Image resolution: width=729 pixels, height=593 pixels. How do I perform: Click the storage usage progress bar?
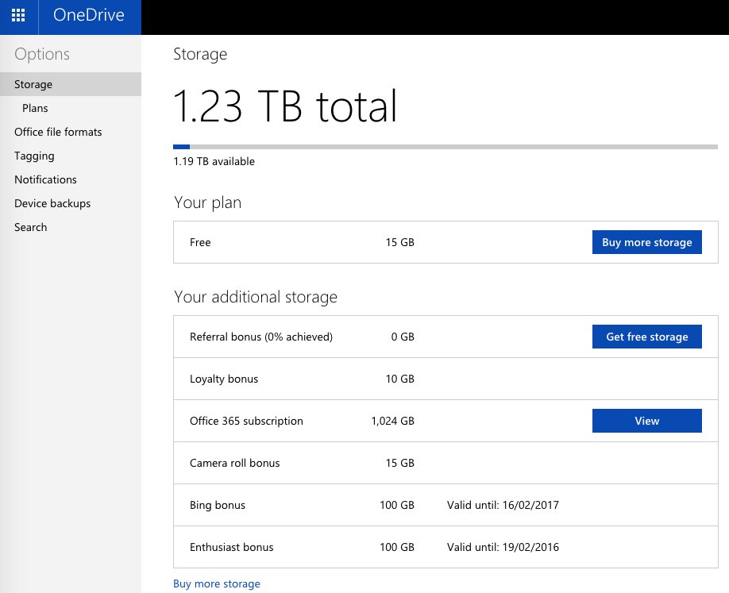[x=445, y=147]
